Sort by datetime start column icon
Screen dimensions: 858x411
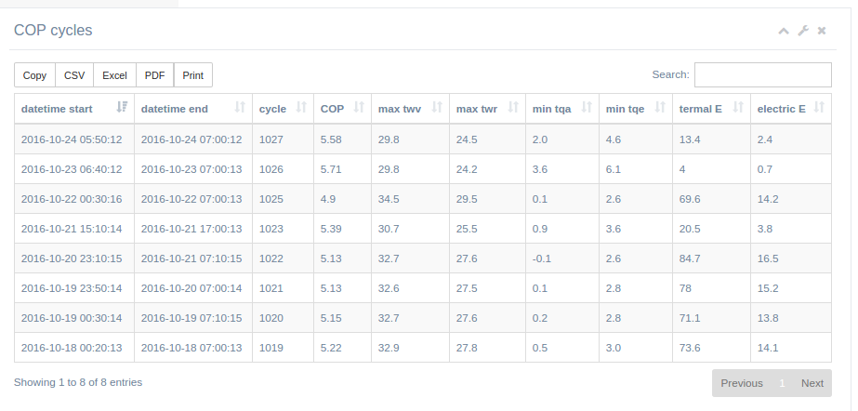click(122, 107)
